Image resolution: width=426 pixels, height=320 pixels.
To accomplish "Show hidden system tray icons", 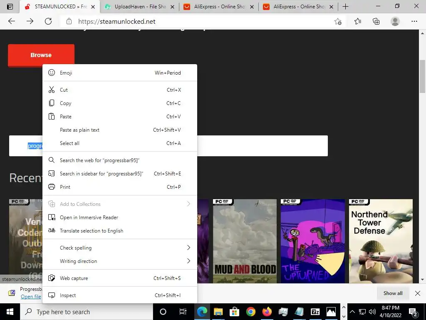I will coord(352,312).
